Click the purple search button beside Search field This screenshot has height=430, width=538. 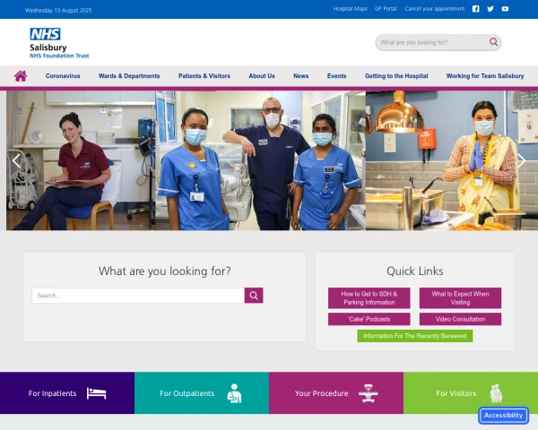pos(254,296)
